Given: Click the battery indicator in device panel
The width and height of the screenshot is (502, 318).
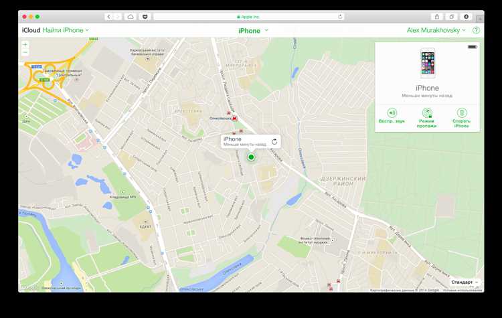Looking at the screenshot, I should [x=473, y=47].
